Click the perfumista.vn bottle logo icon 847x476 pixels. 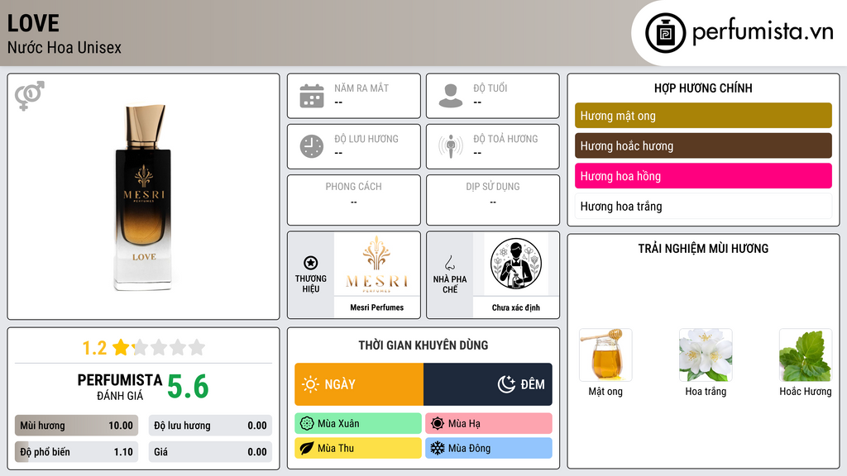(665, 33)
